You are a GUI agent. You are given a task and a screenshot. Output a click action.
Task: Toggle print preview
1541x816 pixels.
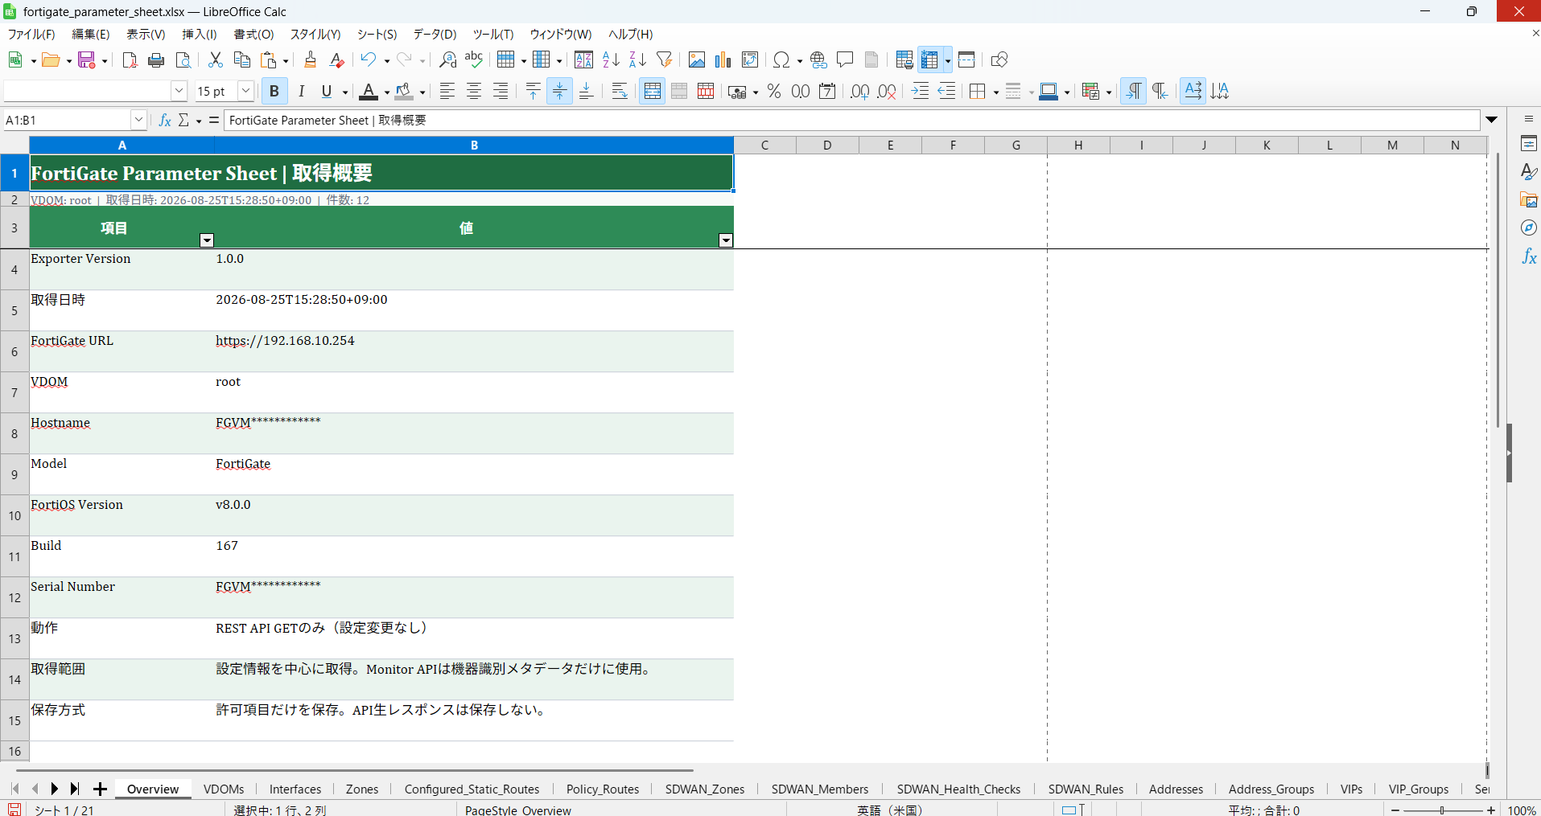(x=183, y=60)
